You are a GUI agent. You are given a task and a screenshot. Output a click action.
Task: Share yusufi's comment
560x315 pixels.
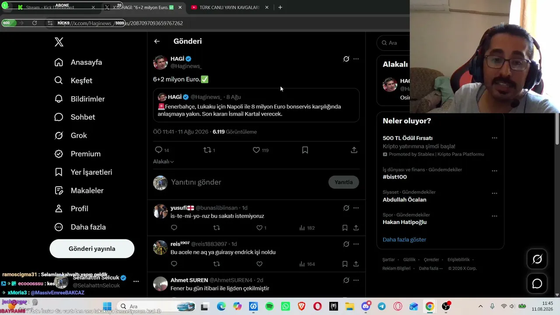(x=356, y=227)
